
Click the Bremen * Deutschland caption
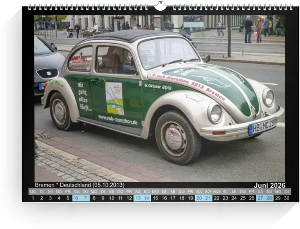(x=79, y=185)
